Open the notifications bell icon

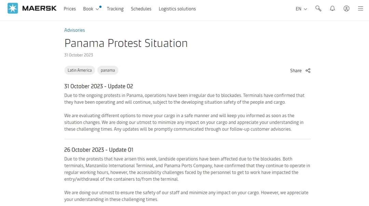pyautogui.click(x=332, y=9)
